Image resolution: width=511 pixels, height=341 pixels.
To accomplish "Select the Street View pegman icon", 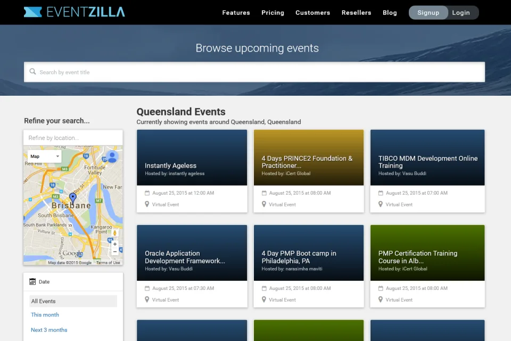I will pos(115,233).
